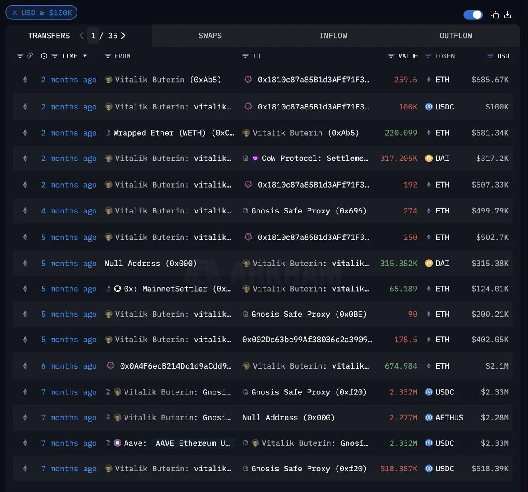Download the transfers table data
This screenshot has height=492, width=528.
pos(507,14)
